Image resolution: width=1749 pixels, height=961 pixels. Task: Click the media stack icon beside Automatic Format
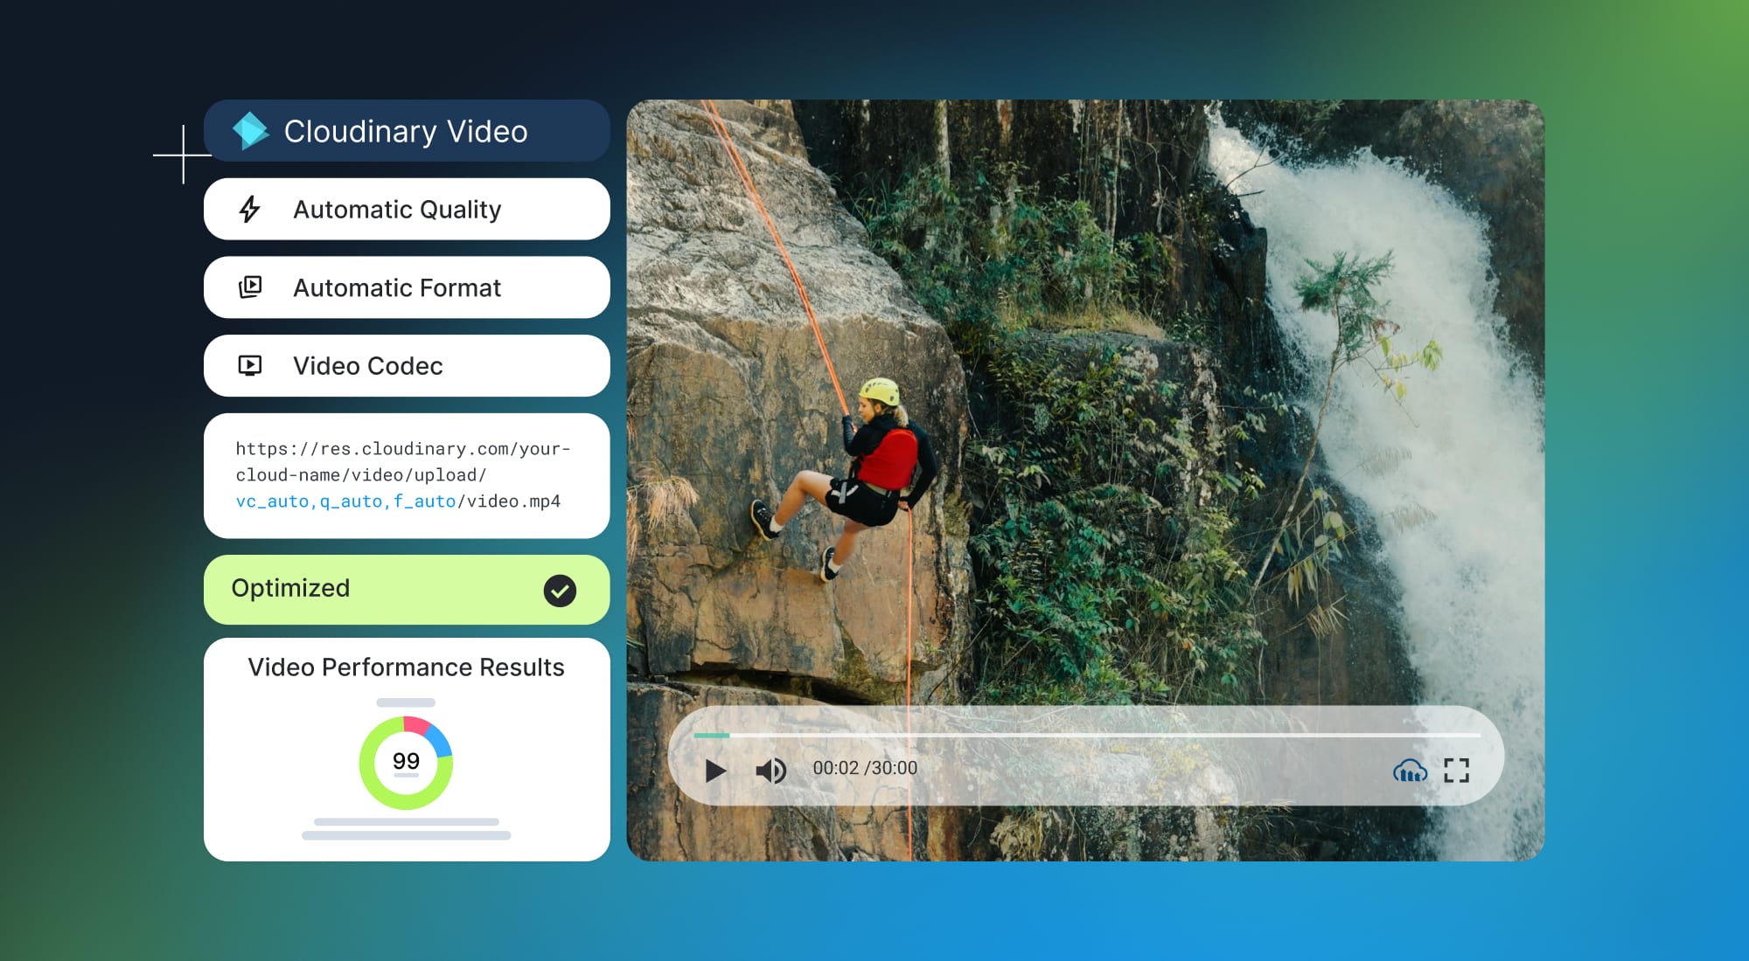click(250, 287)
